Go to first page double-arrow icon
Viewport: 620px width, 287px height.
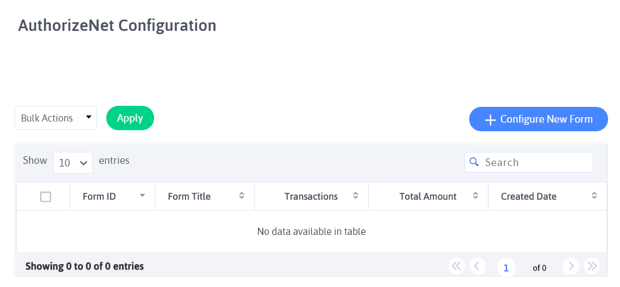[x=456, y=266]
